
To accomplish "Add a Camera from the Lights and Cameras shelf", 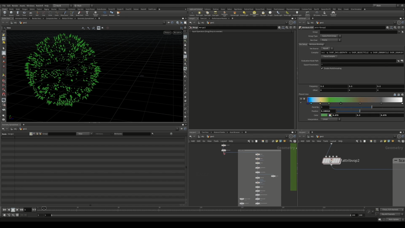I will (x=191, y=13).
